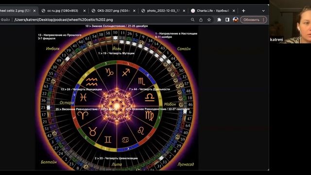The width and height of the screenshot is (311, 175).
Task: Click '13 - Направление из Прошлого' text
Action: (x=60, y=35)
